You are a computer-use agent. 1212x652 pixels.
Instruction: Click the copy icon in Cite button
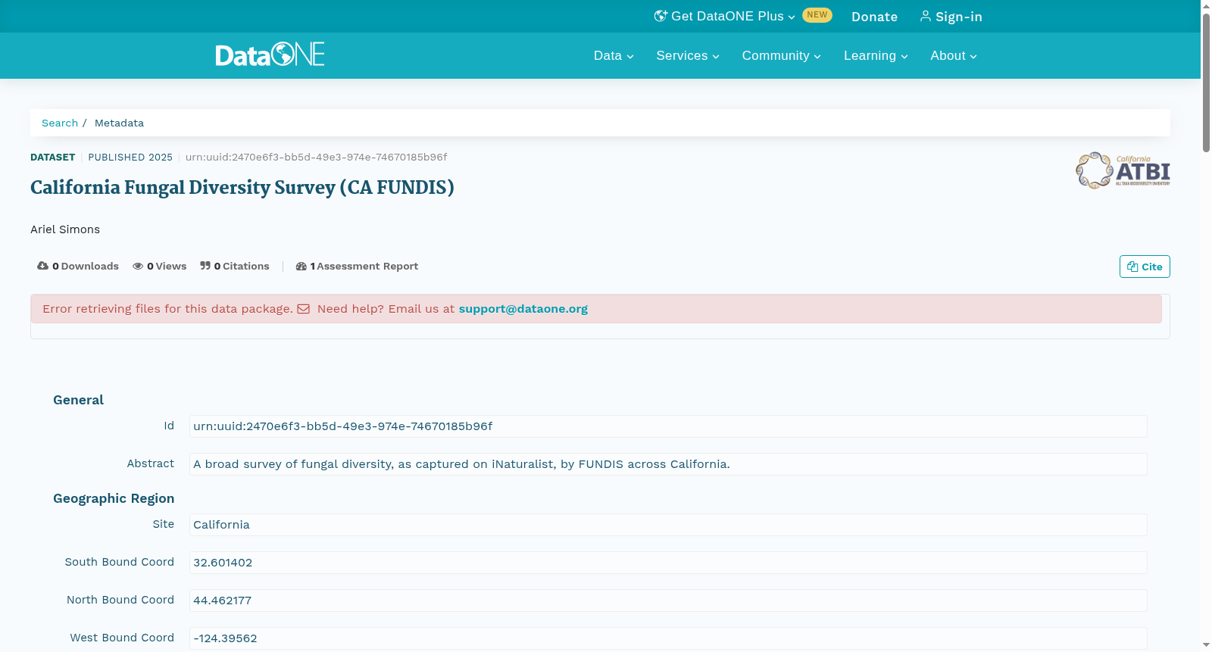[x=1132, y=267]
